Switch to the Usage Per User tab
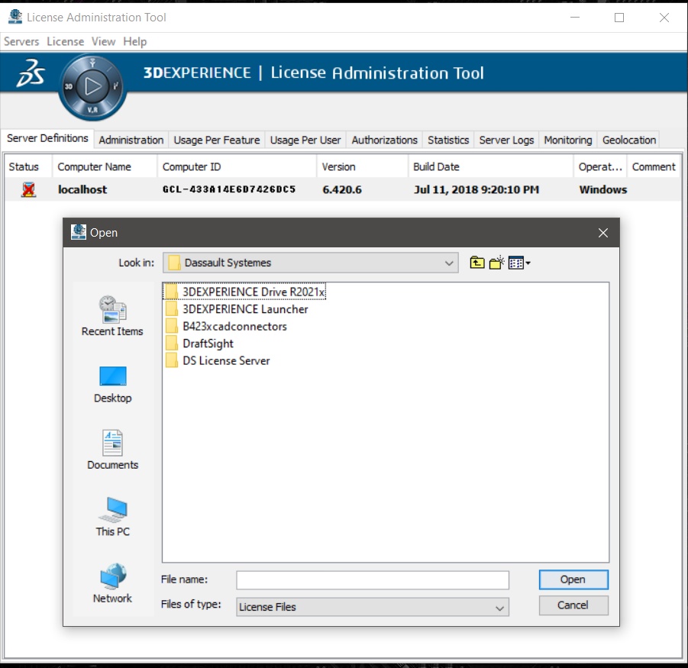688x668 pixels. tap(305, 140)
